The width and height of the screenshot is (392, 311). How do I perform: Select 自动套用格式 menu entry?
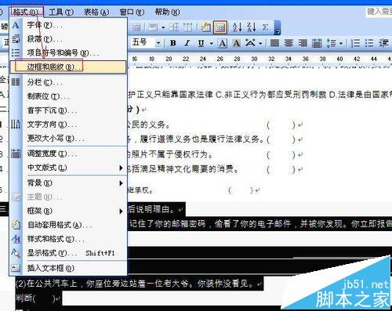pos(68,225)
